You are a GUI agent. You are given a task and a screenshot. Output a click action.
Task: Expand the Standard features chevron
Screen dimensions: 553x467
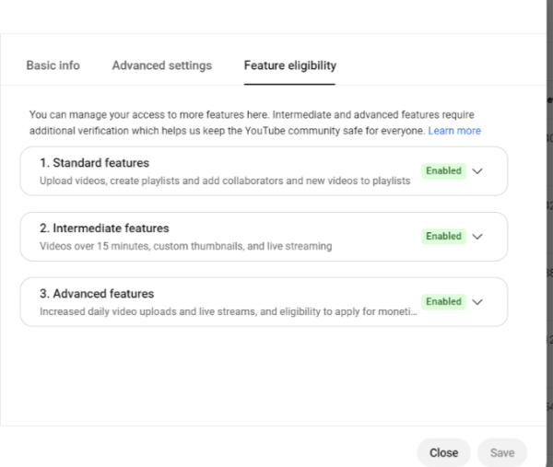pos(477,171)
